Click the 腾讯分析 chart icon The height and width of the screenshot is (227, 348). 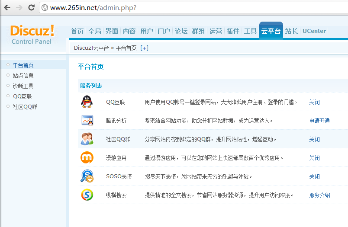[x=87, y=120]
